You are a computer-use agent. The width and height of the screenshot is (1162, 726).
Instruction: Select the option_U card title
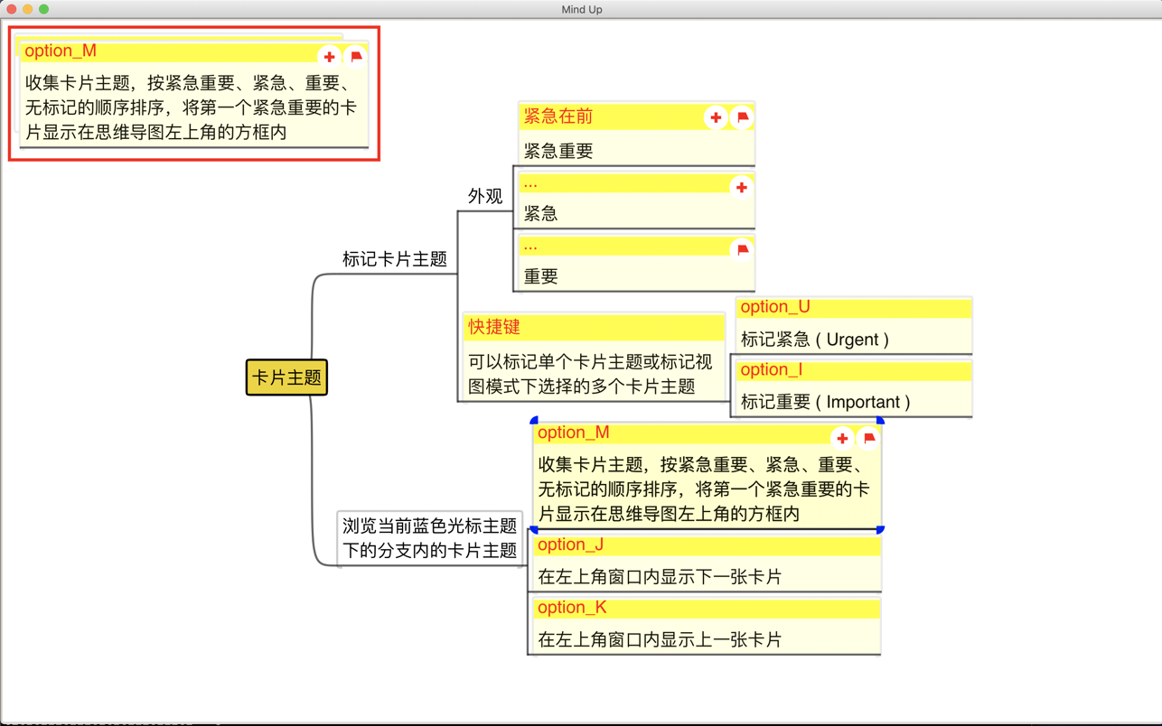(775, 307)
